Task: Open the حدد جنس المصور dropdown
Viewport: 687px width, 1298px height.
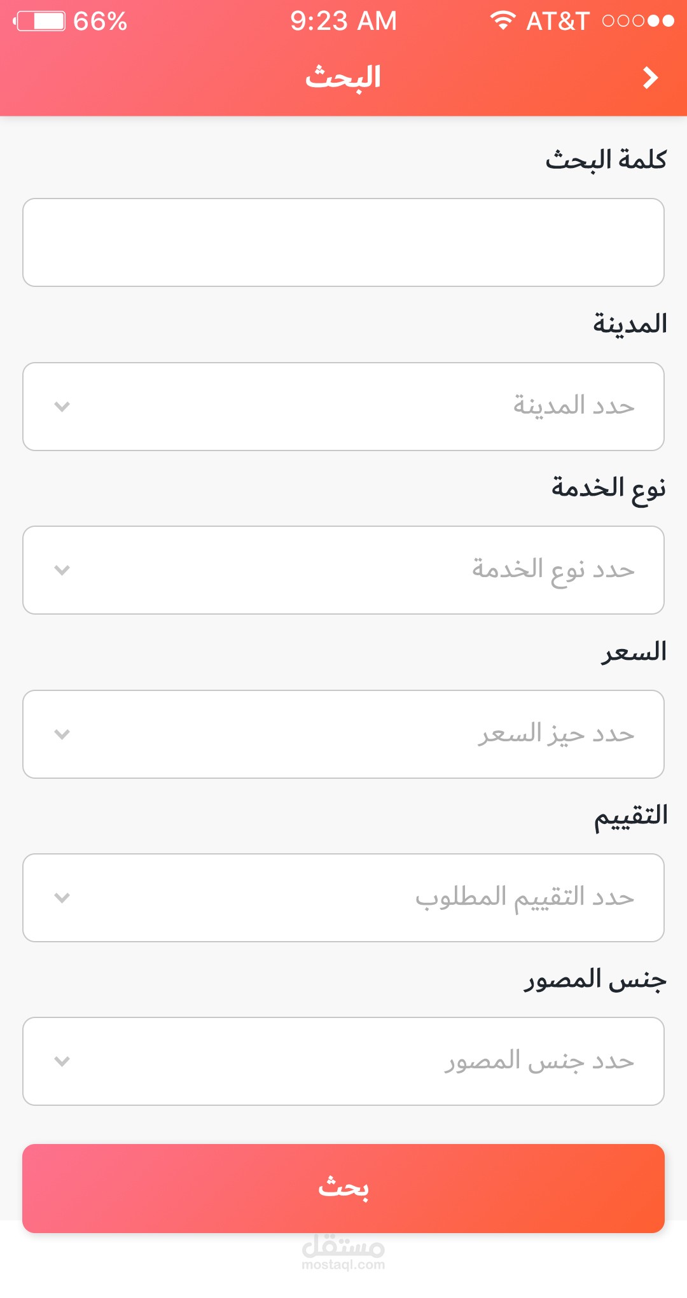Action: pos(343,1061)
